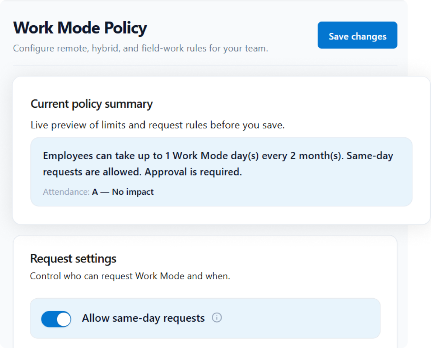Click the Request settings heading
431x348 pixels.
tap(73, 259)
